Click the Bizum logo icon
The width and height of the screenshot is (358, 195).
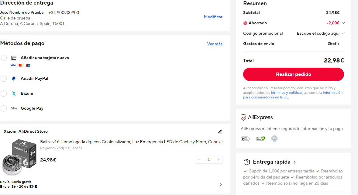(14, 93)
